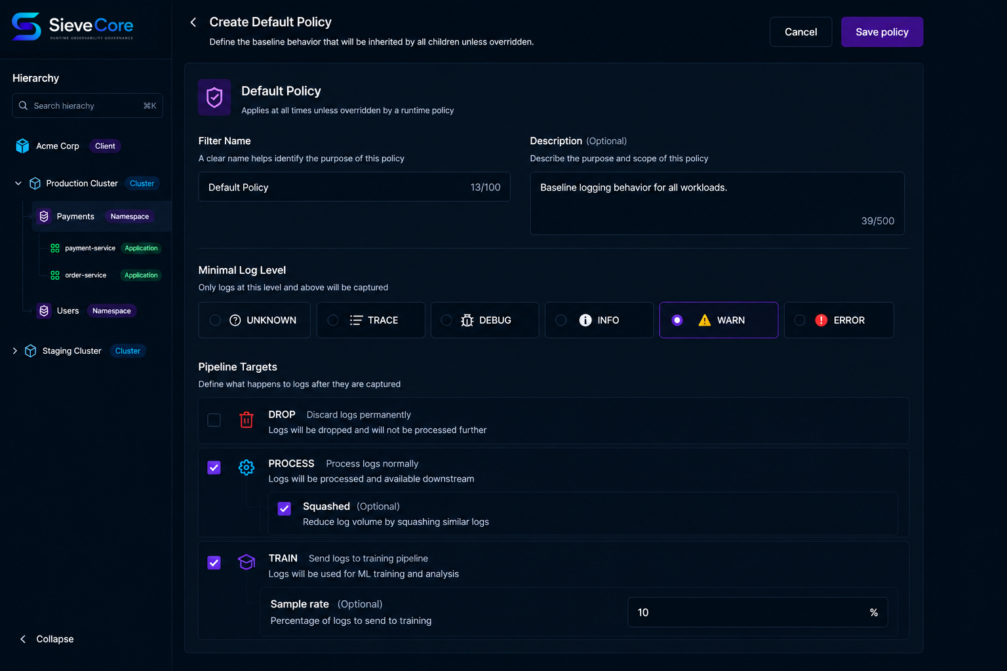Click the Description text area
The image size is (1007, 671).
pyautogui.click(x=717, y=203)
